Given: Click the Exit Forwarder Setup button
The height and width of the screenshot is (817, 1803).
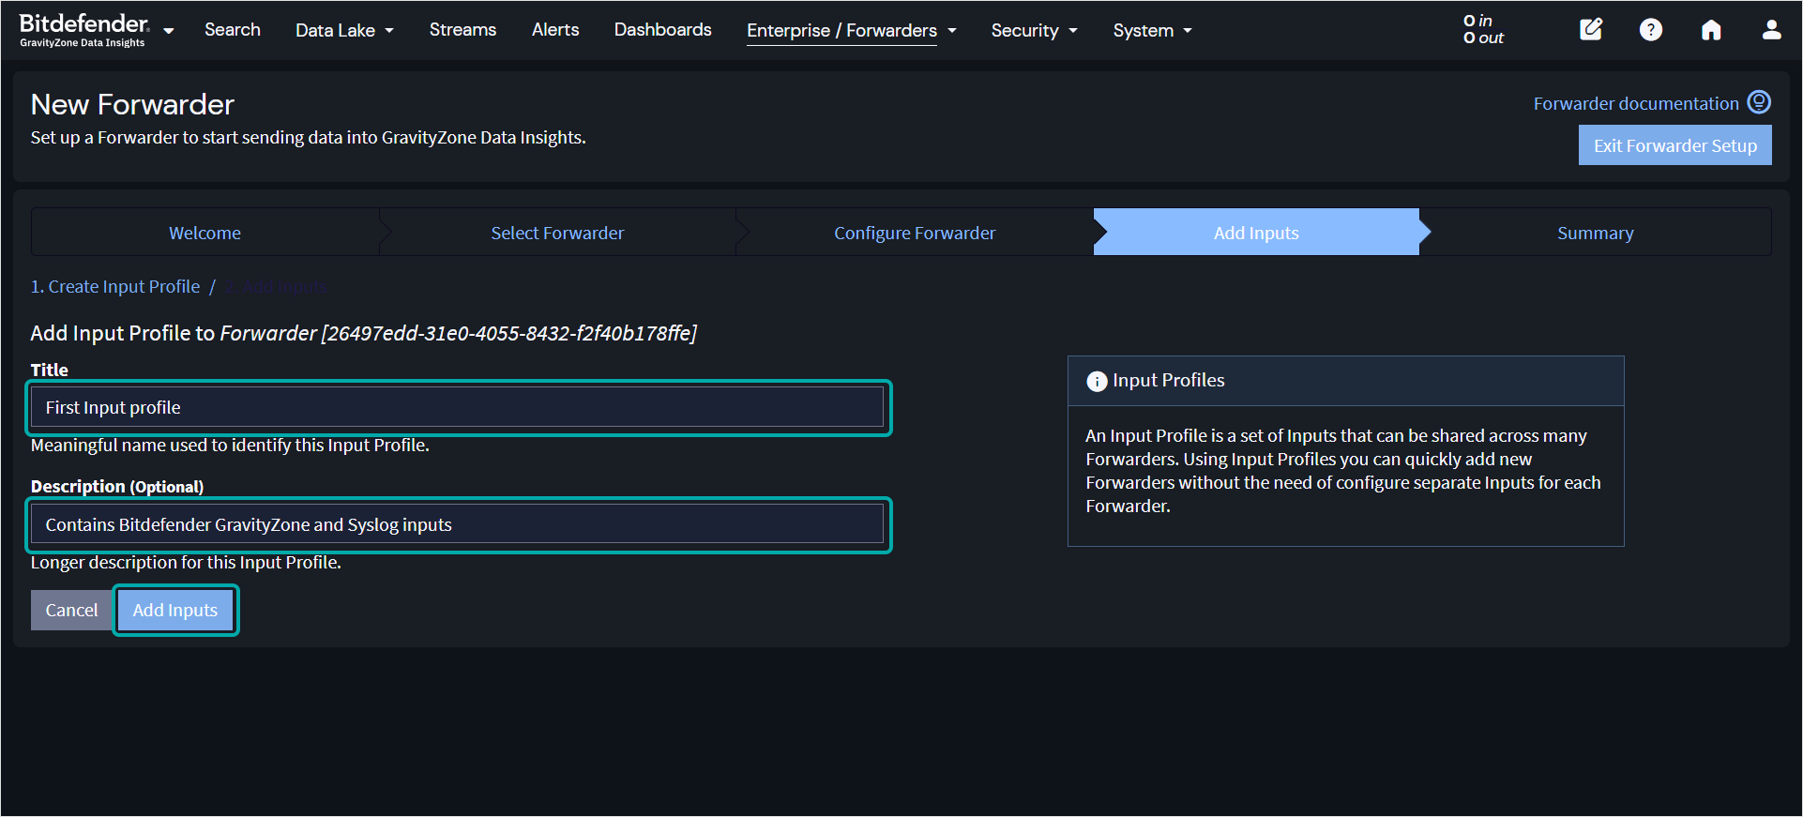Looking at the screenshot, I should point(1674,145).
